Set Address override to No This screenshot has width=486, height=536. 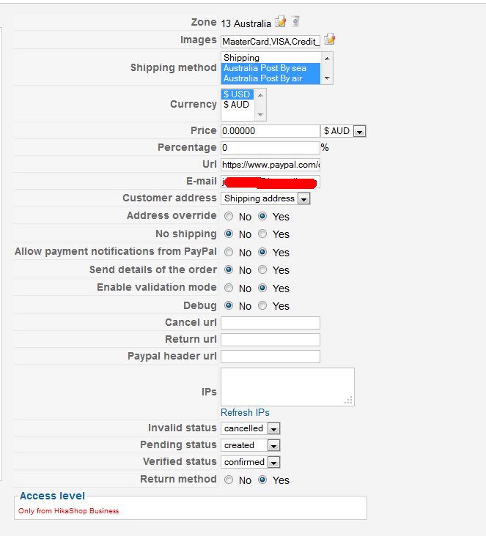[229, 217]
